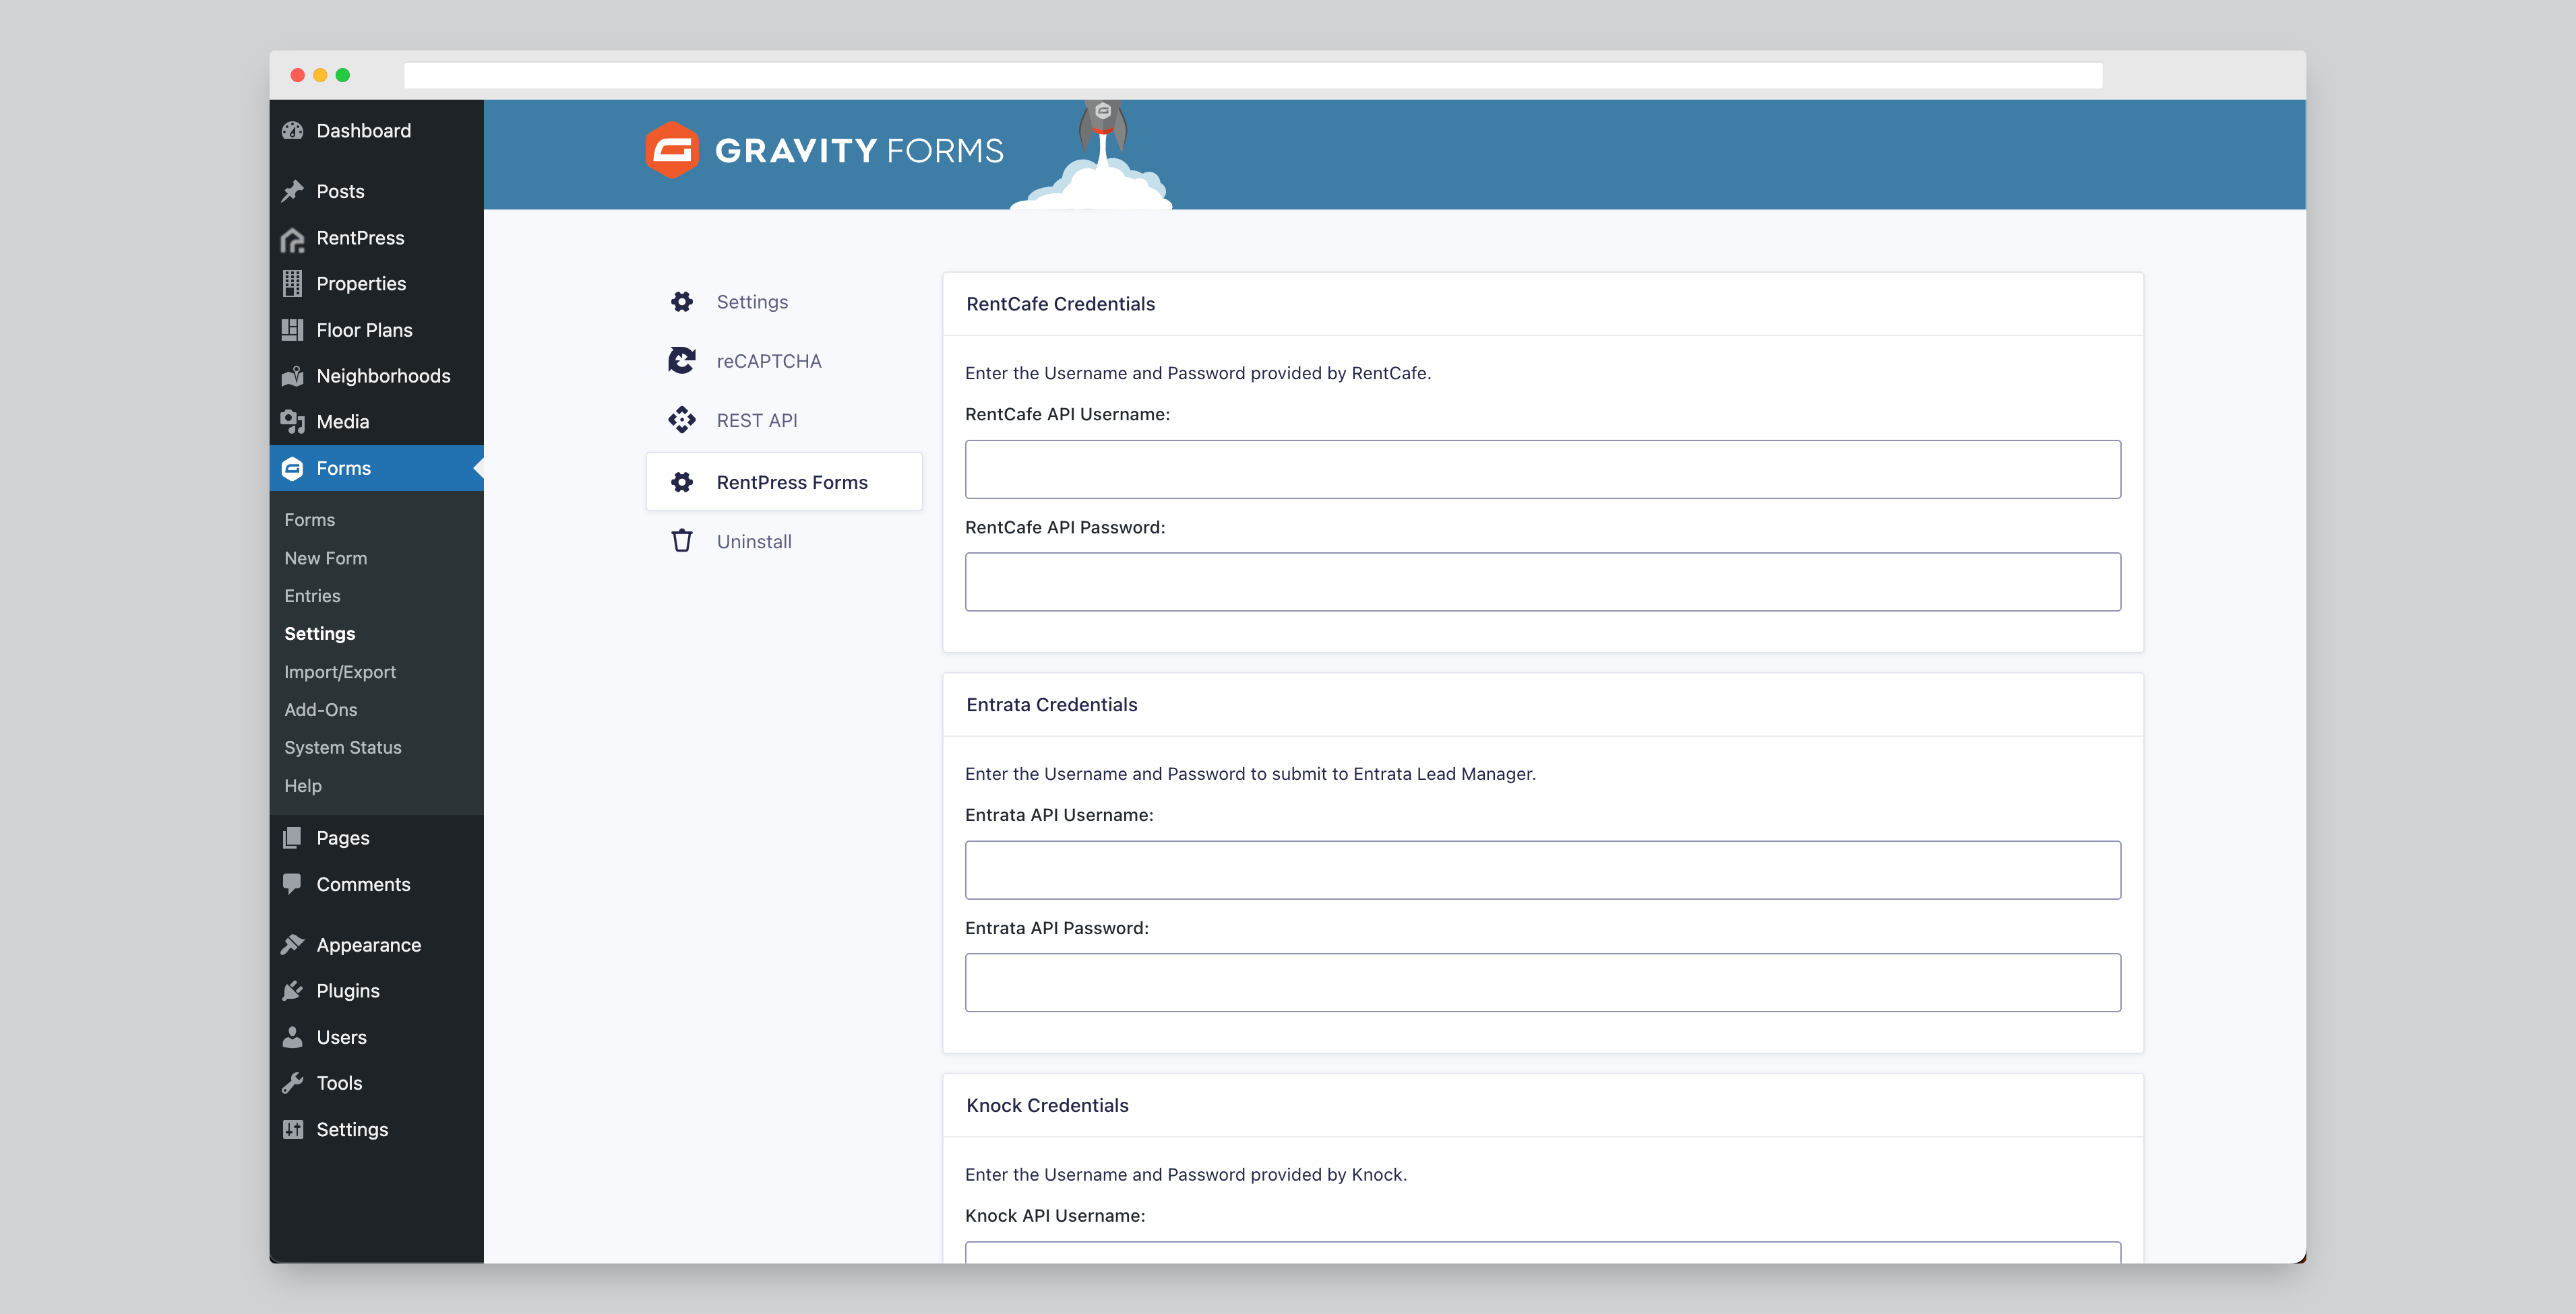Open the Neighborhoods menu item
This screenshot has width=2576, height=1314.
pyautogui.click(x=376, y=376)
